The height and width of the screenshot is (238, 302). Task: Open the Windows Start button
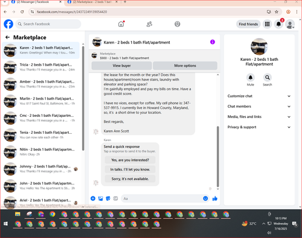click(x=6, y=224)
